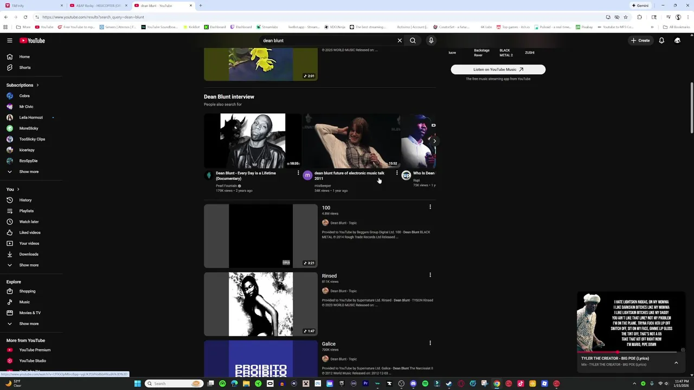Open the KickBot bookmark

pyautogui.click(x=191, y=27)
